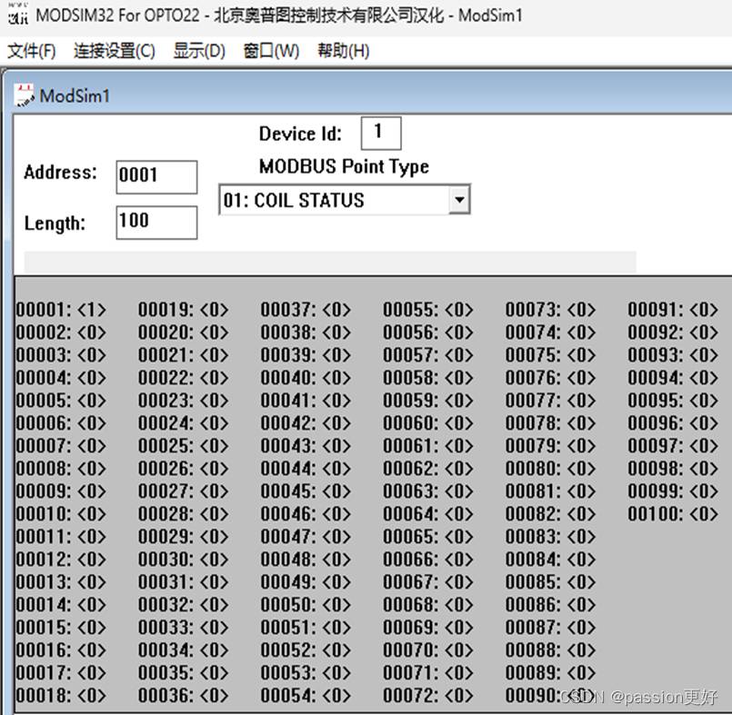The height and width of the screenshot is (715, 732).
Task: Select coil entry 00097: <0>
Action: (x=673, y=446)
